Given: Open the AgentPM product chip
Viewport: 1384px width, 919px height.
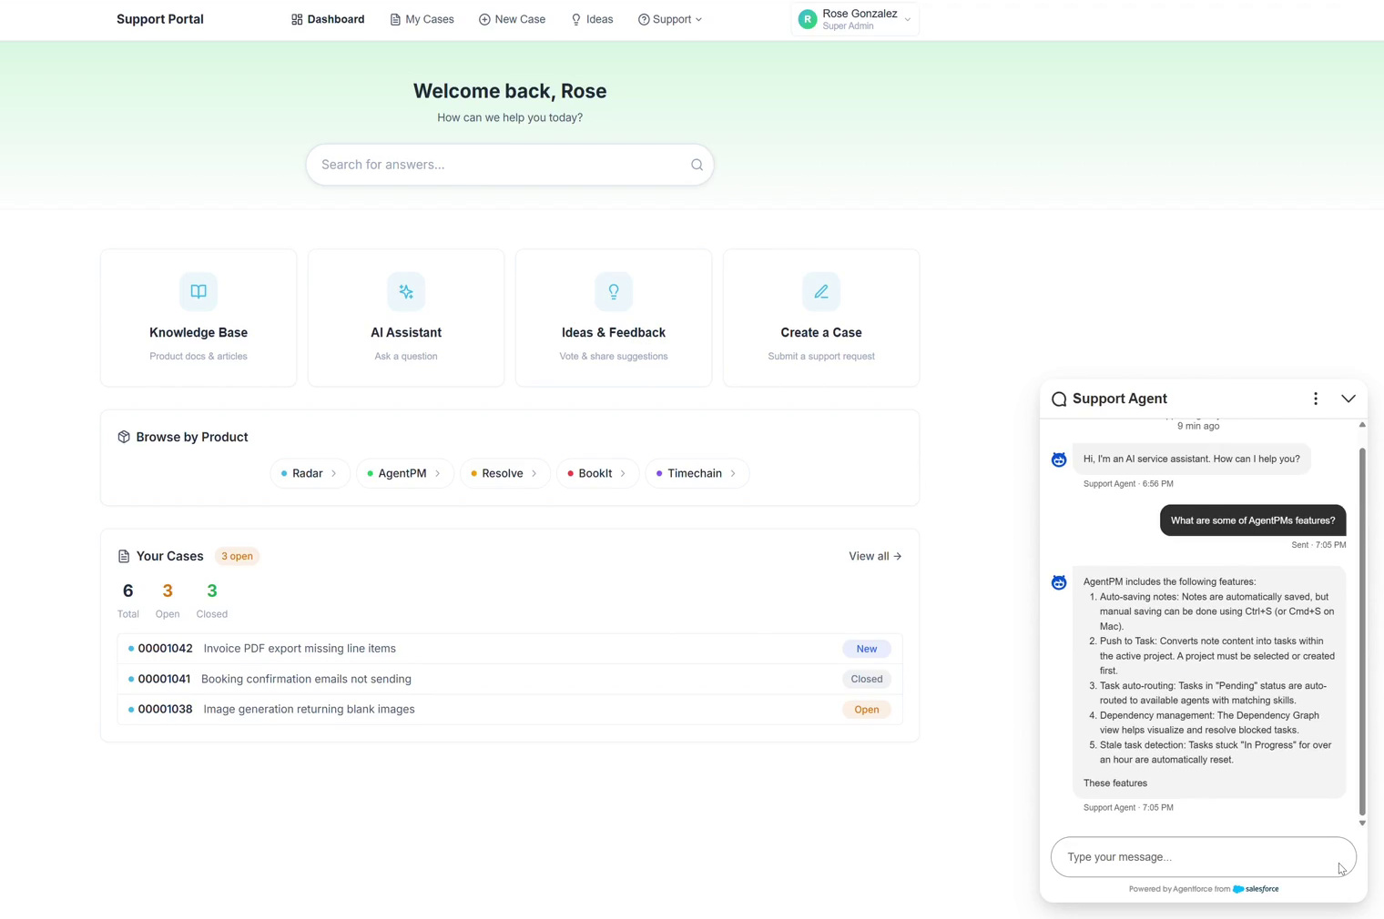Looking at the screenshot, I should (x=404, y=473).
